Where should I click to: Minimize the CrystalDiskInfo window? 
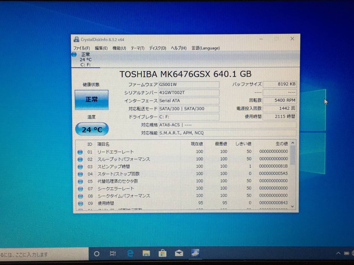(x=261, y=39)
